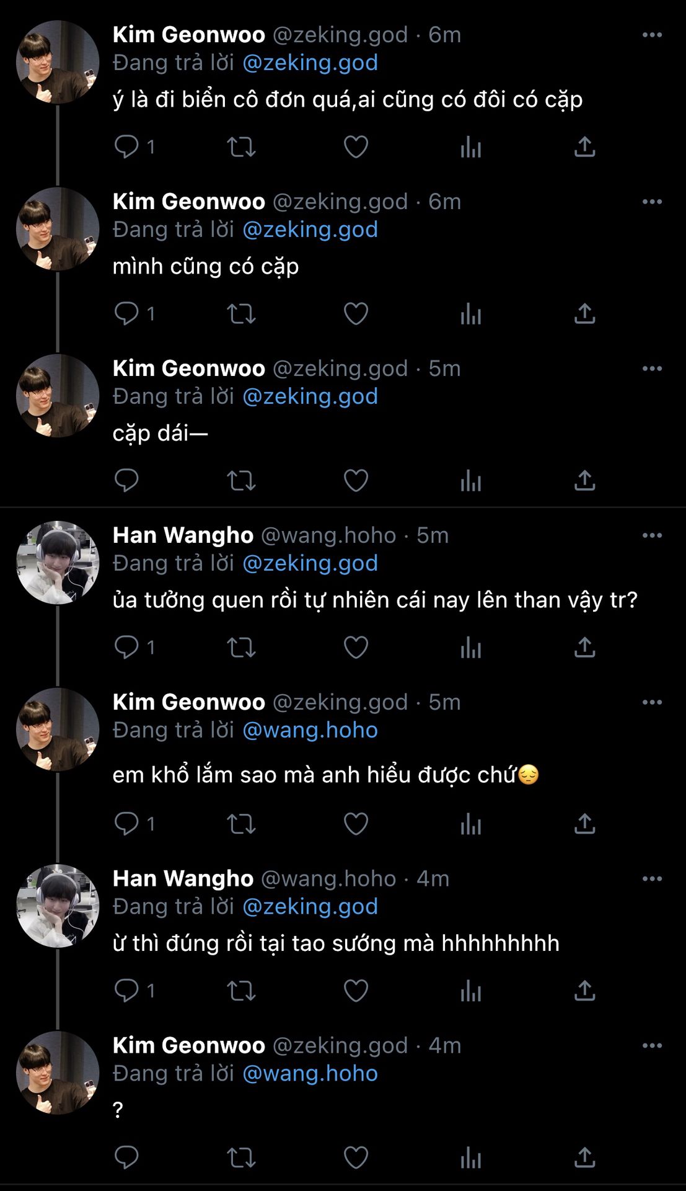686x1191 pixels.
Task: Open Han Wangho's name on "ủa tưởng quen rồi" tweet
Action: [x=183, y=535]
